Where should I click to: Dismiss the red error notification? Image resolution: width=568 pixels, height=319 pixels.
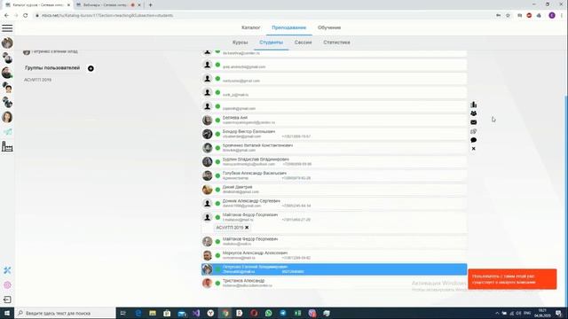(512, 279)
